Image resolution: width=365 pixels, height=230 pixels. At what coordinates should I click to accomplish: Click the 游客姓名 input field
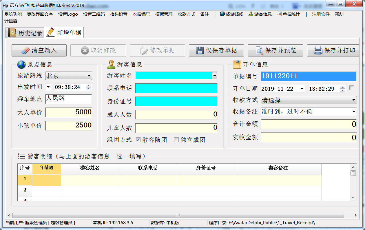click(x=174, y=76)
